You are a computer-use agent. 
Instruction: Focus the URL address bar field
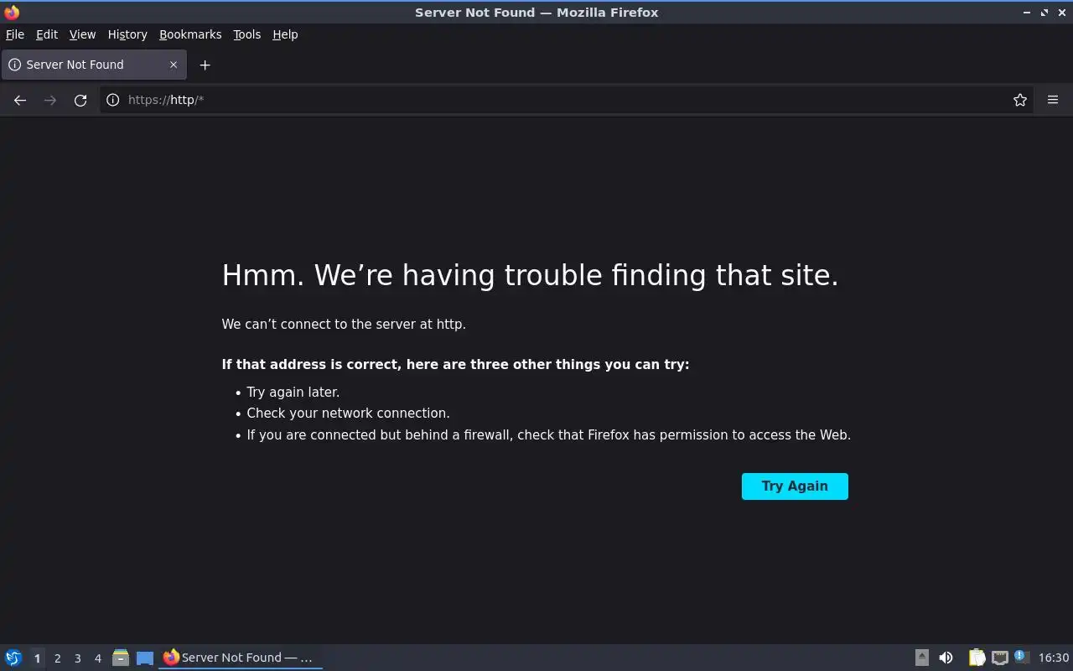pos(566,100)
